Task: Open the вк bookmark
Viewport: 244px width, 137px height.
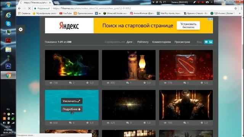Action: pyautogui.click(x=98, y=13)
